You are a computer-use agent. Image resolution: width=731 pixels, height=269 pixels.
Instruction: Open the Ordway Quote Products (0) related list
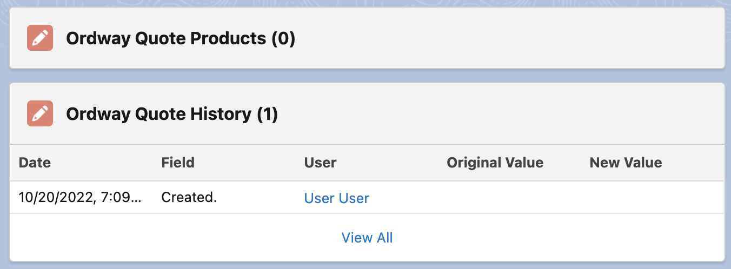click(x=181, y=38)
